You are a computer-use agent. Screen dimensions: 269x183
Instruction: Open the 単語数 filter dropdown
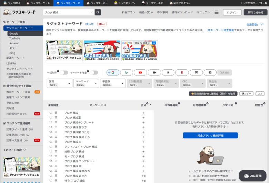[113, 83]
